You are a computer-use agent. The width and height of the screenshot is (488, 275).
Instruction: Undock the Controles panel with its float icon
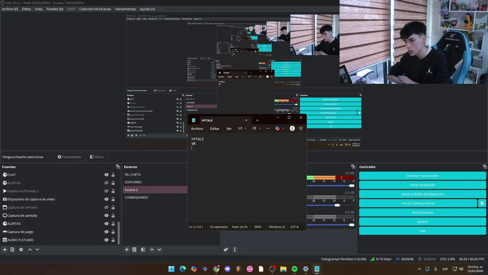(485, 167)
